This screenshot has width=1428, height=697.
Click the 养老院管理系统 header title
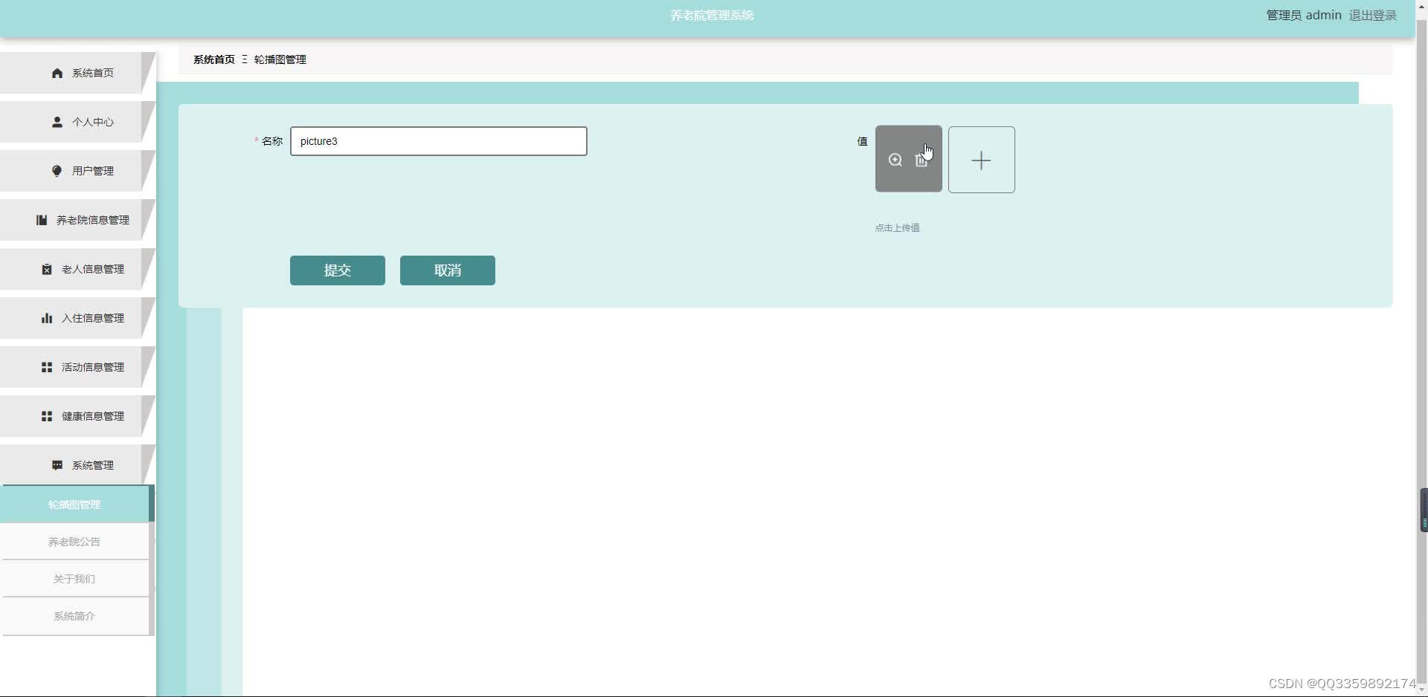[x=713, y=15]
